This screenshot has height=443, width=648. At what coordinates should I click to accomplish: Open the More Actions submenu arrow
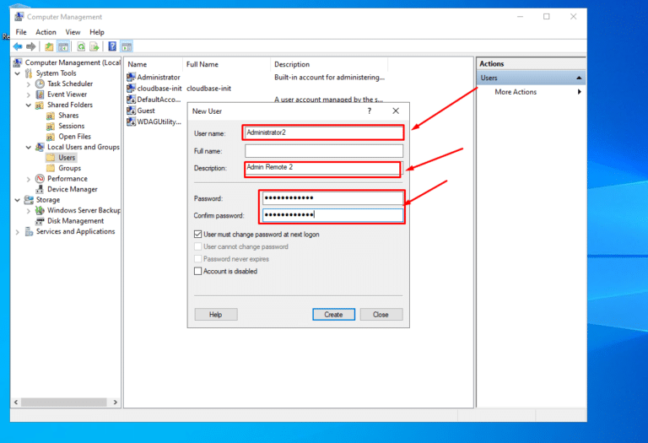[580, 92]
